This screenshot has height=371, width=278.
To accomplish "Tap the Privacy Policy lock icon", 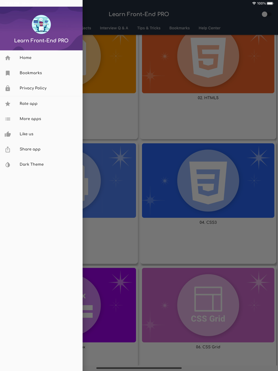I will pos(8,88).
